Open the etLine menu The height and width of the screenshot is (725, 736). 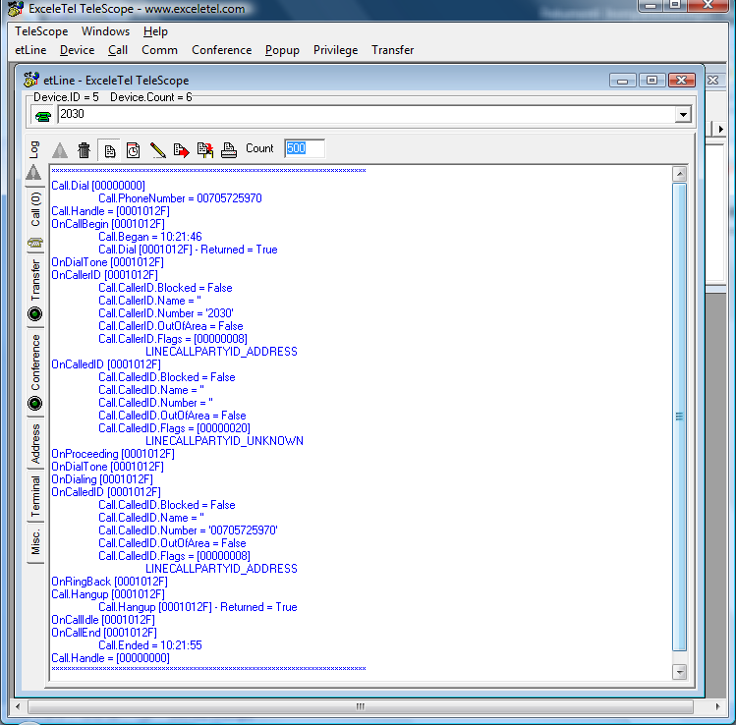tap(30, 50)
